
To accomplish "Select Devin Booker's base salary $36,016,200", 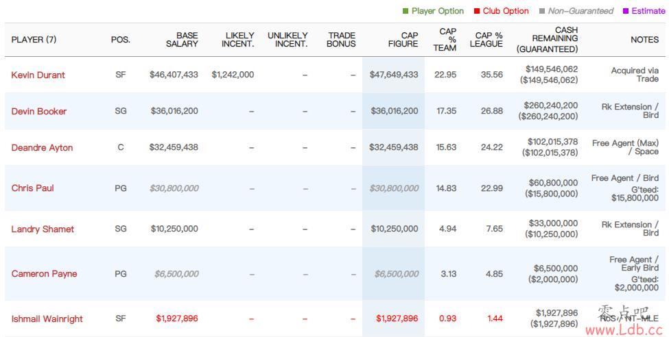I will (x=174, y=111).
